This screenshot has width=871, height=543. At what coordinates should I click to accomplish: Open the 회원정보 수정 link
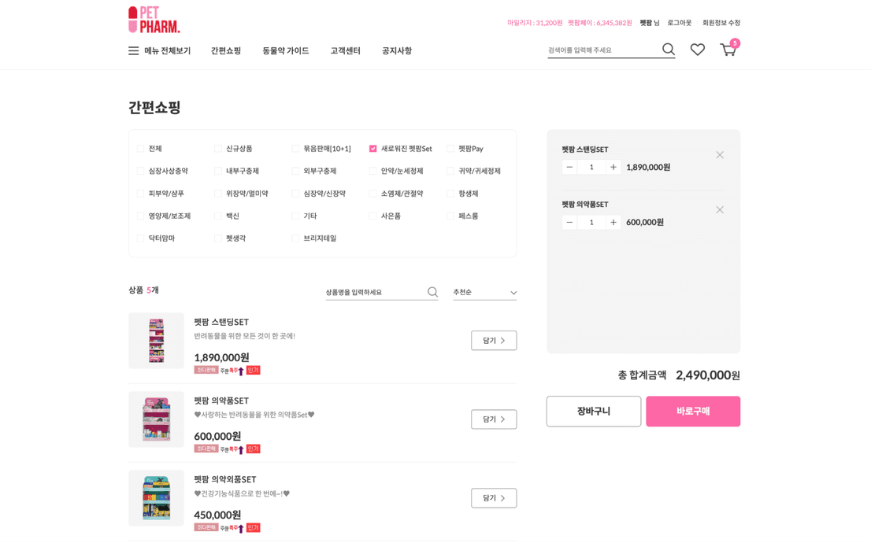(721, 23)
